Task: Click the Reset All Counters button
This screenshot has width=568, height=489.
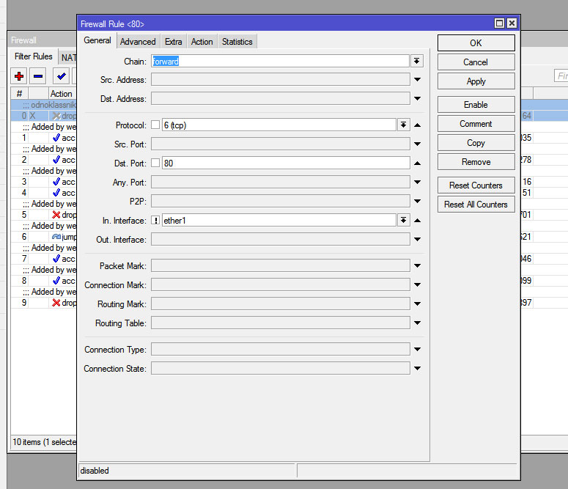Action: tap(476, 205)
